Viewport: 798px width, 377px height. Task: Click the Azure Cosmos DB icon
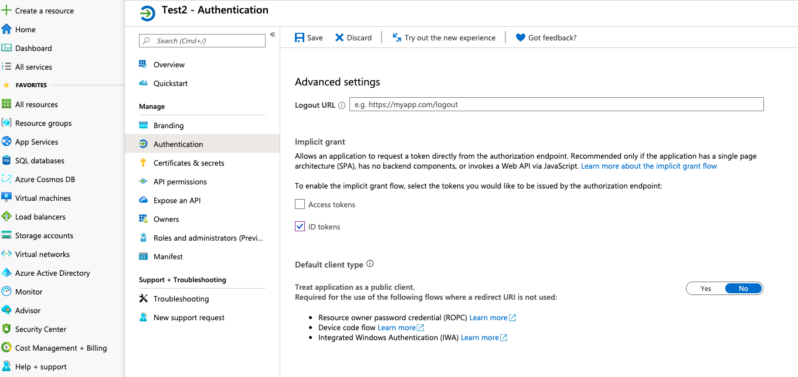click(6, 179)
